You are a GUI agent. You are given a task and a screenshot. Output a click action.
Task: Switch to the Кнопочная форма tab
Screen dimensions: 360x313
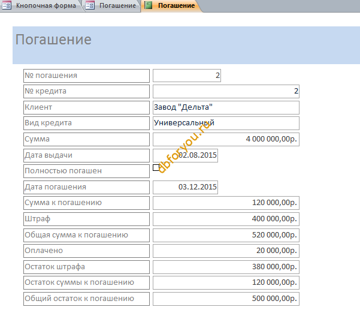[x=41, y=5]
